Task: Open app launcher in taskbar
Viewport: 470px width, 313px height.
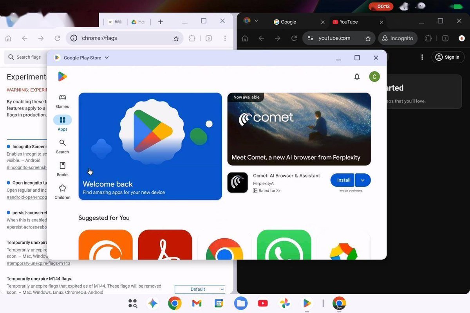Action: (133, 303)
